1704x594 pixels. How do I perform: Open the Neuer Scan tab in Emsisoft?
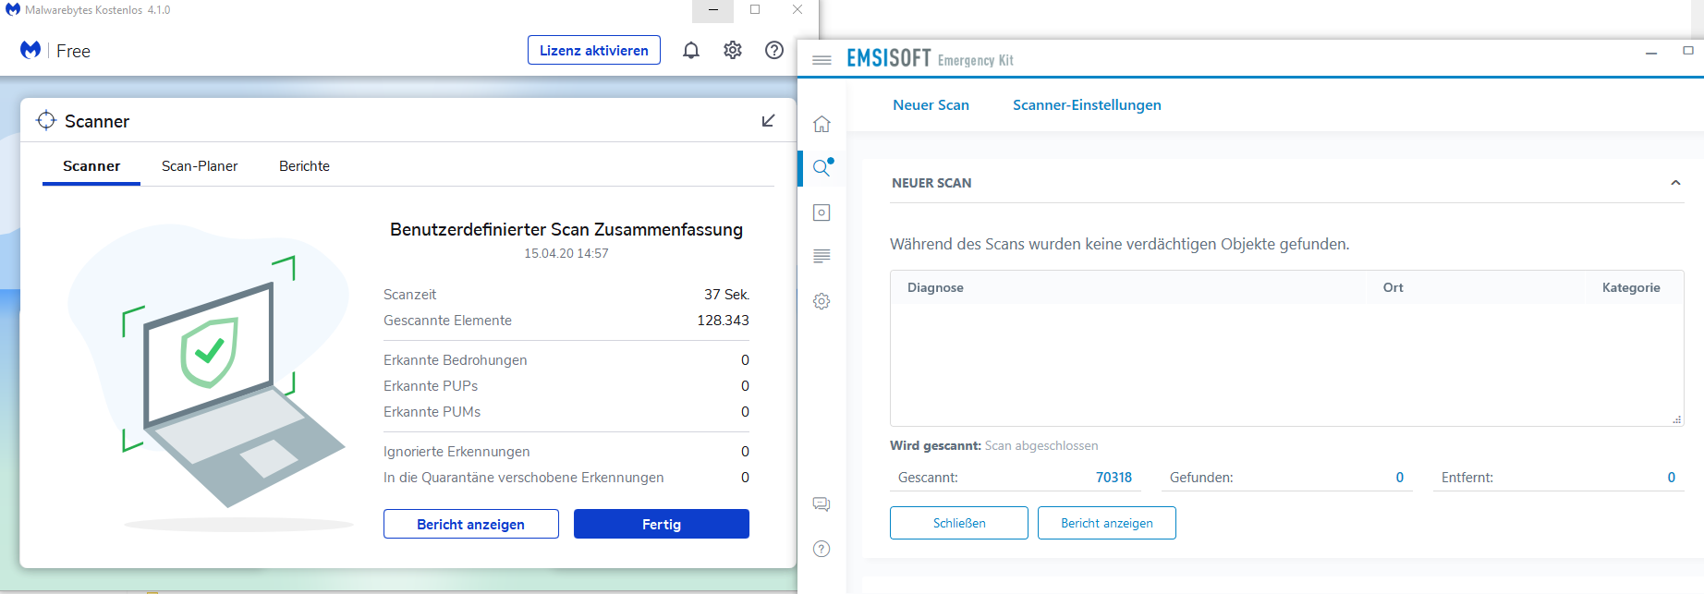tap(931, 105)
